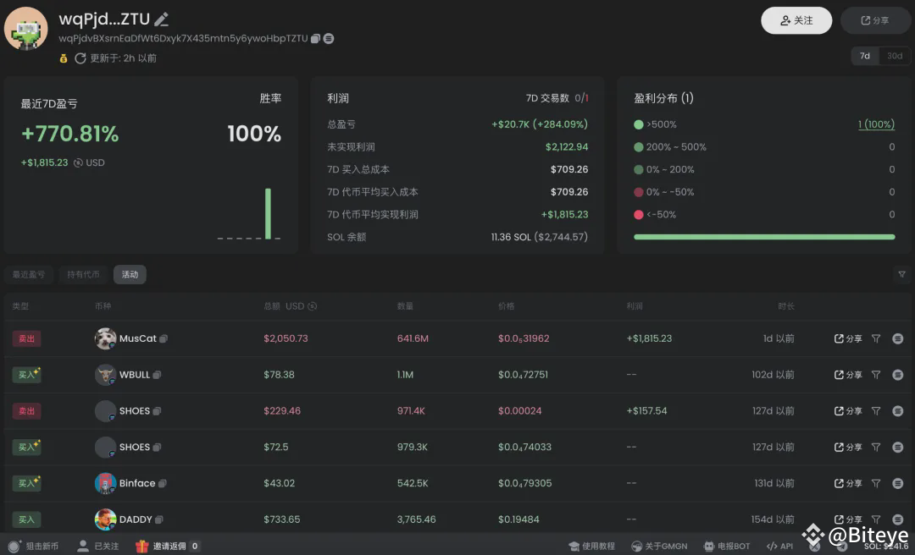
Task: Switch to the 最近盈亏 tab
Action: [28, 274]
